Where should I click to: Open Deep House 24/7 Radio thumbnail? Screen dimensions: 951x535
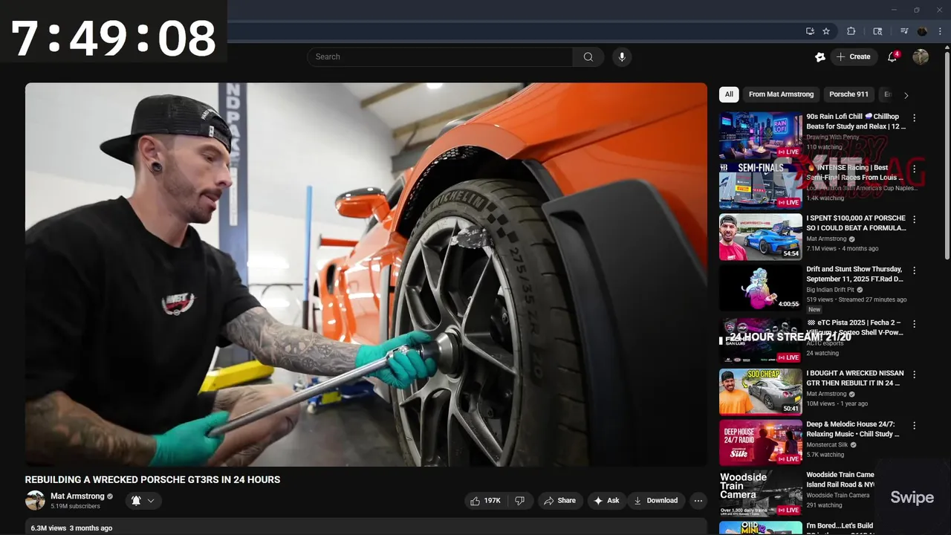[761, 443]
